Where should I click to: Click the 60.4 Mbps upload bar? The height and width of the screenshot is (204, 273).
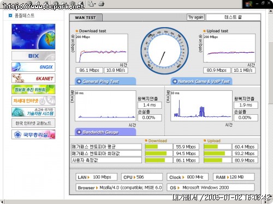pos(217,146)
